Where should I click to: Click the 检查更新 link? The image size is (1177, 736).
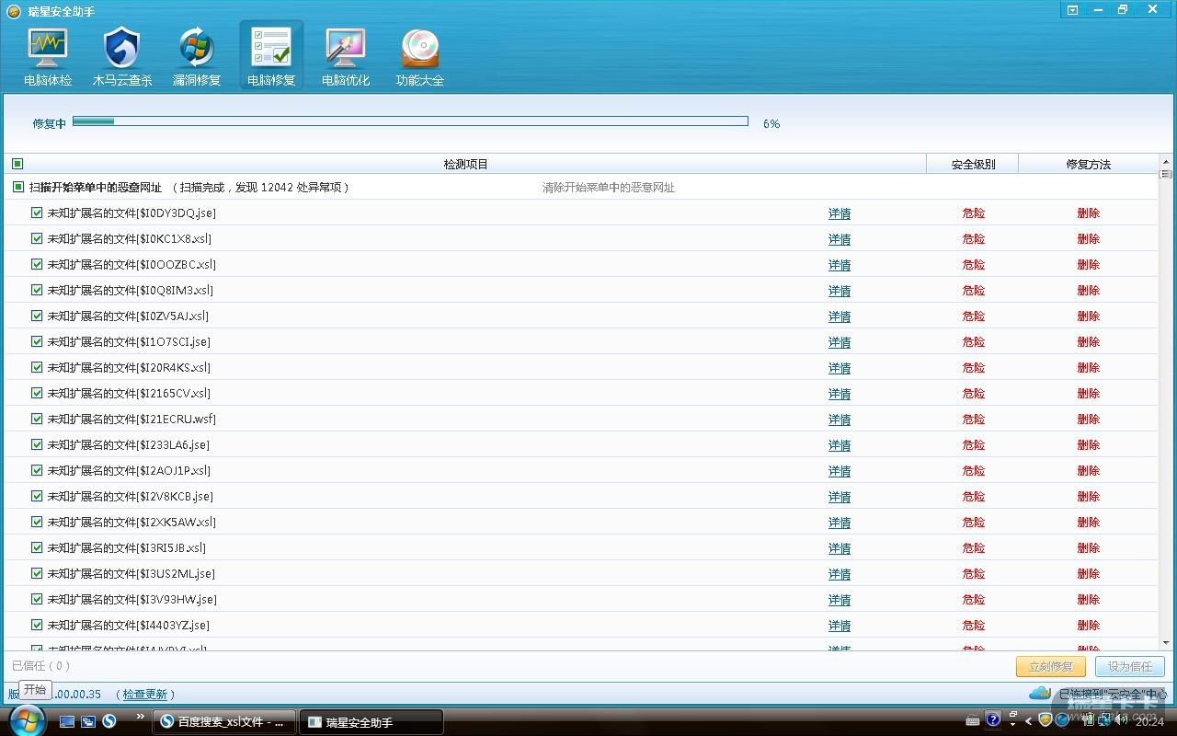(x=145, y=694)
